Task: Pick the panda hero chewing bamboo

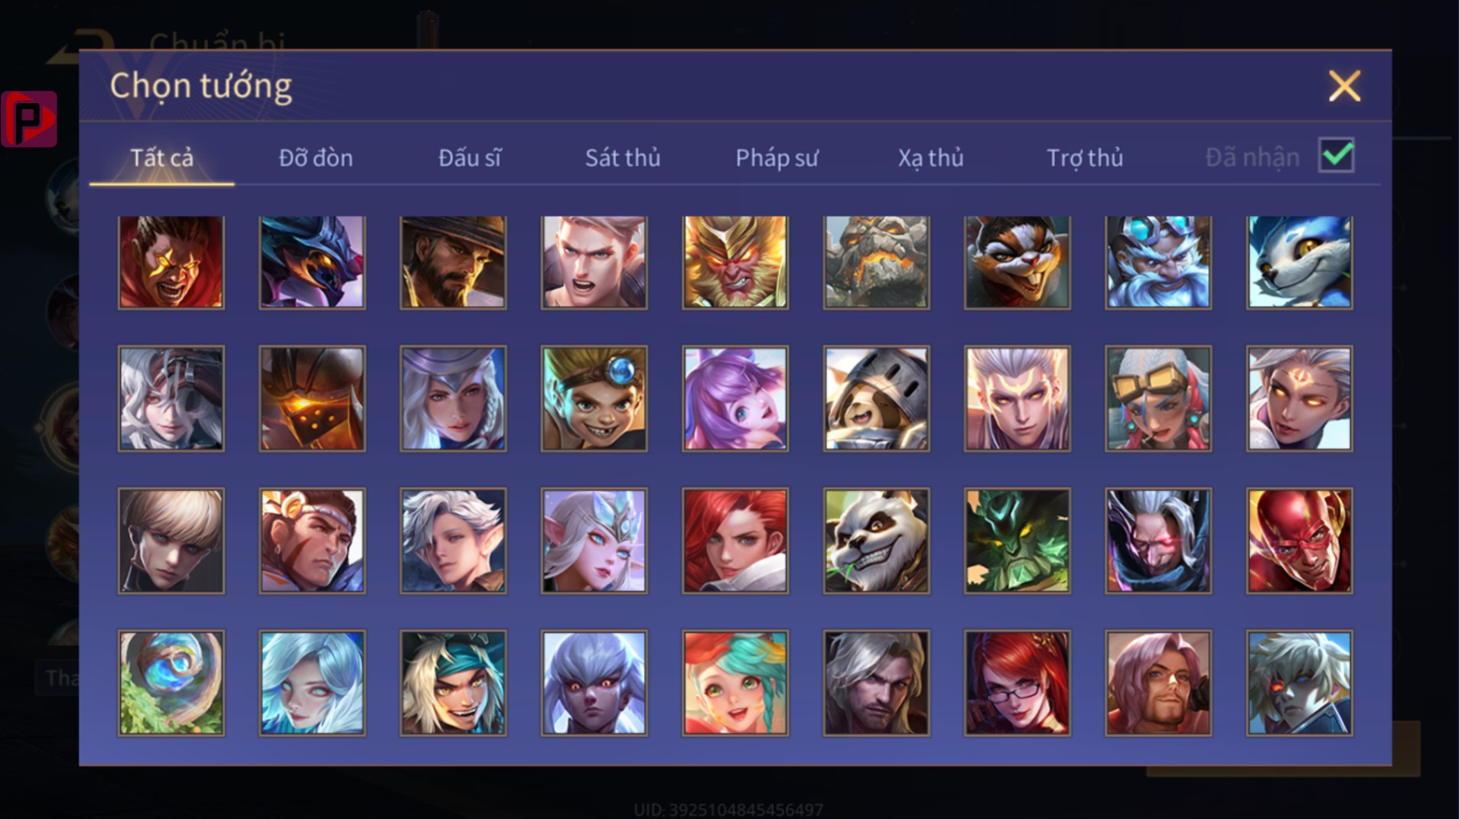Action: (x=876, y=541)
